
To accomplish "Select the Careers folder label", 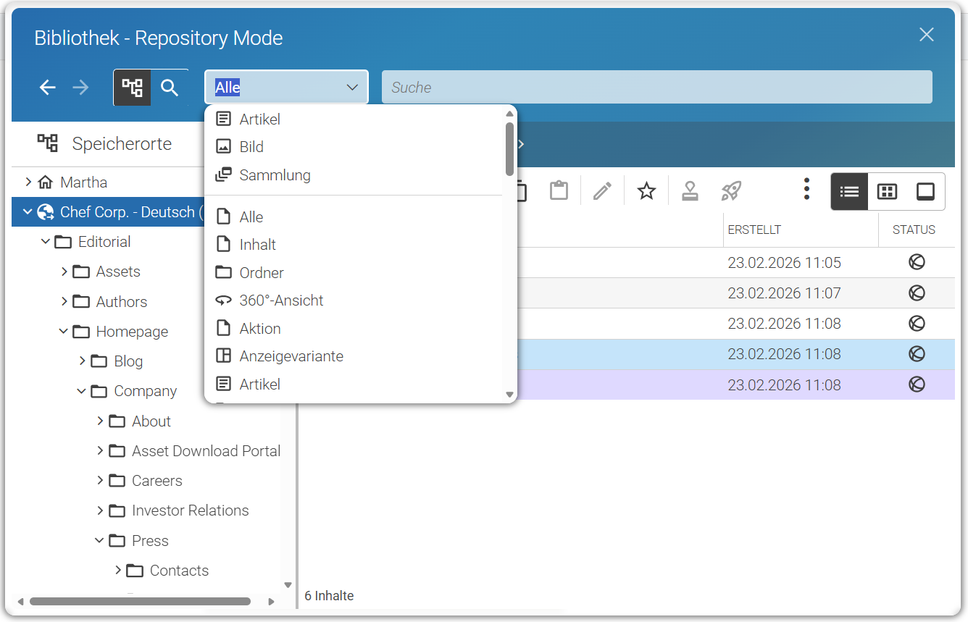I will tap(157, 481).
